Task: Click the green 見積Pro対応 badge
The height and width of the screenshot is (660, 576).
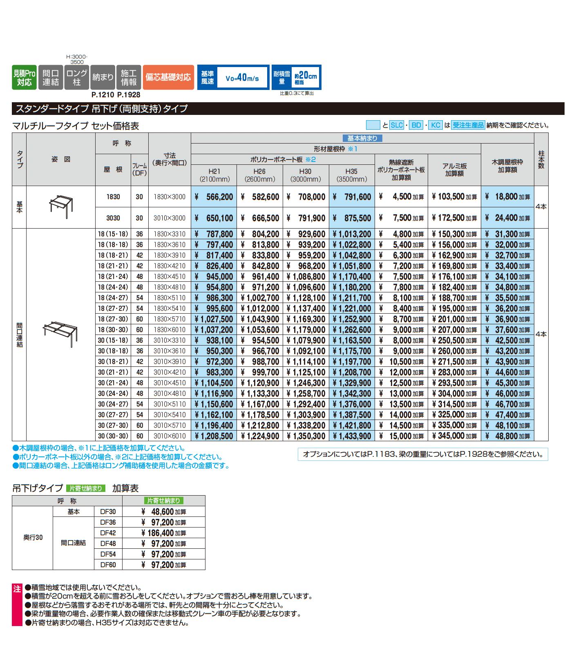Action: point(24,77)
